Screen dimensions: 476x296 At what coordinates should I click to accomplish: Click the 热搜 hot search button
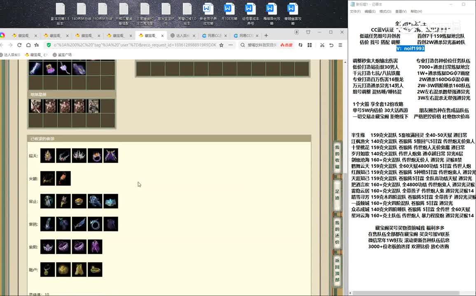[x=286, y=45]
